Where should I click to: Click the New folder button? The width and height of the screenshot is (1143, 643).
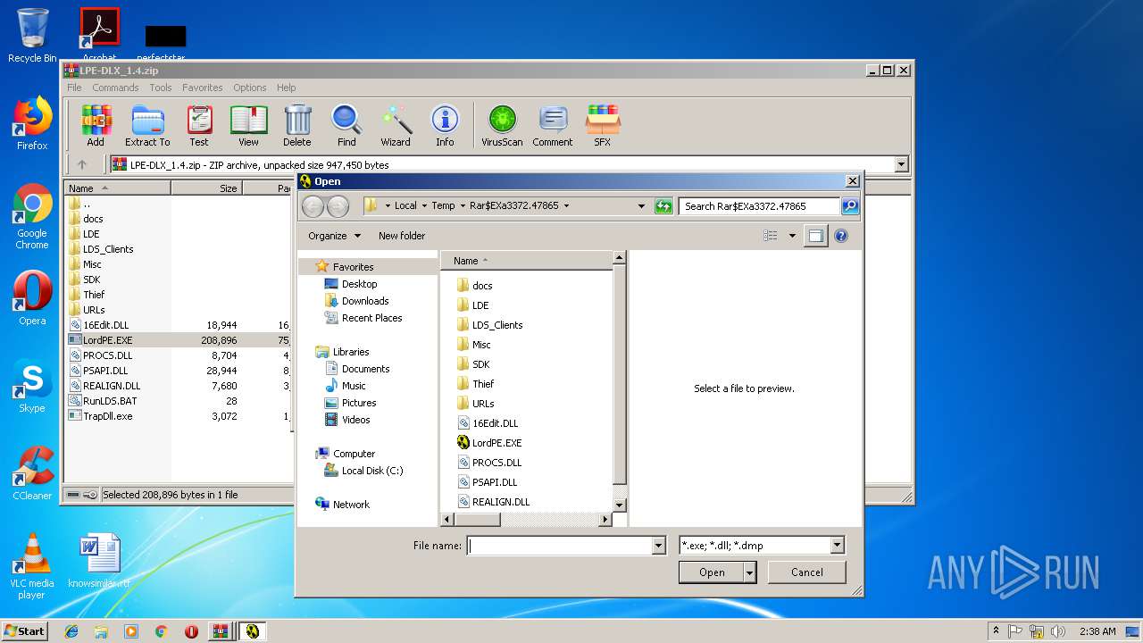pyautogui.click(x=402, y=236)
